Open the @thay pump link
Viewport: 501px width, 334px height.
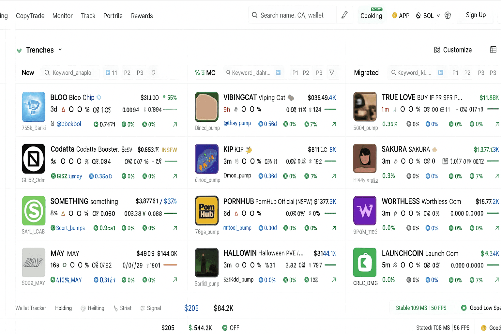point(237,123)
